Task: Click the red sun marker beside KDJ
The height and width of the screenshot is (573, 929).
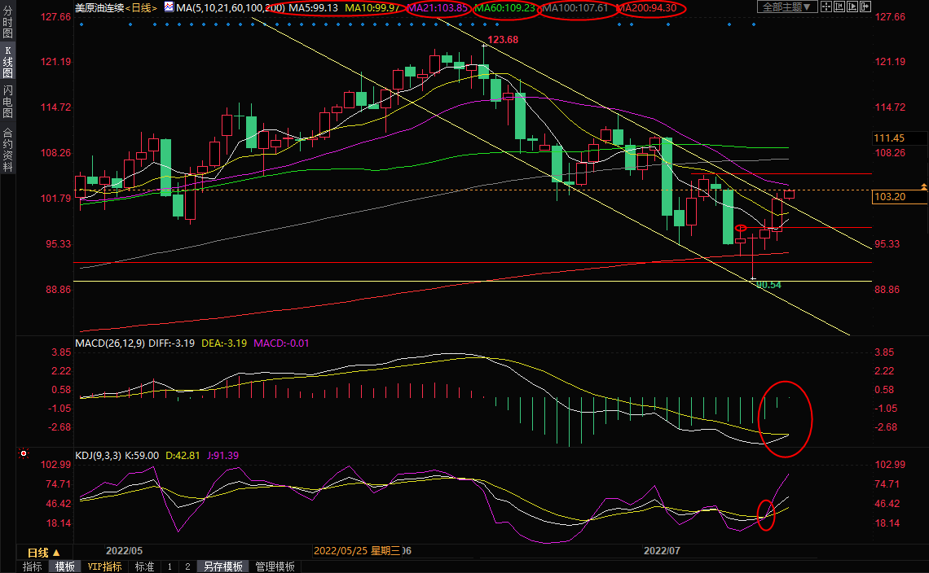Action: tap(24, 454)
